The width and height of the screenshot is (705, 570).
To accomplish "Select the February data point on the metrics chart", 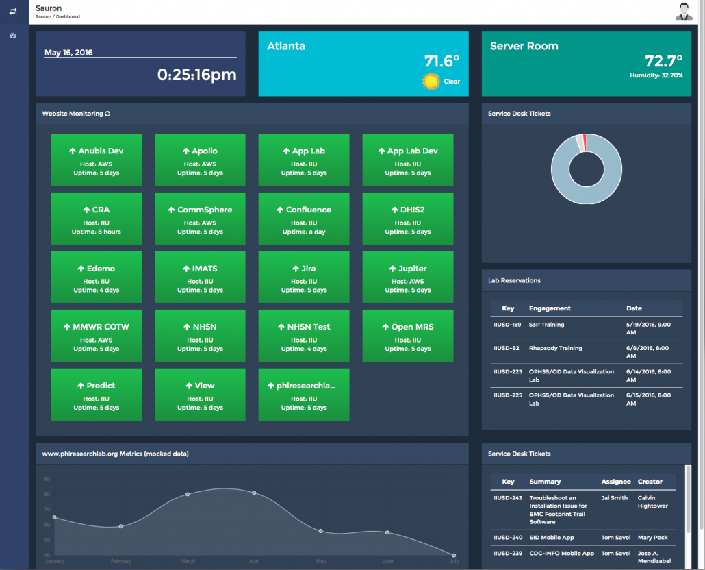I will pos(121,526).
